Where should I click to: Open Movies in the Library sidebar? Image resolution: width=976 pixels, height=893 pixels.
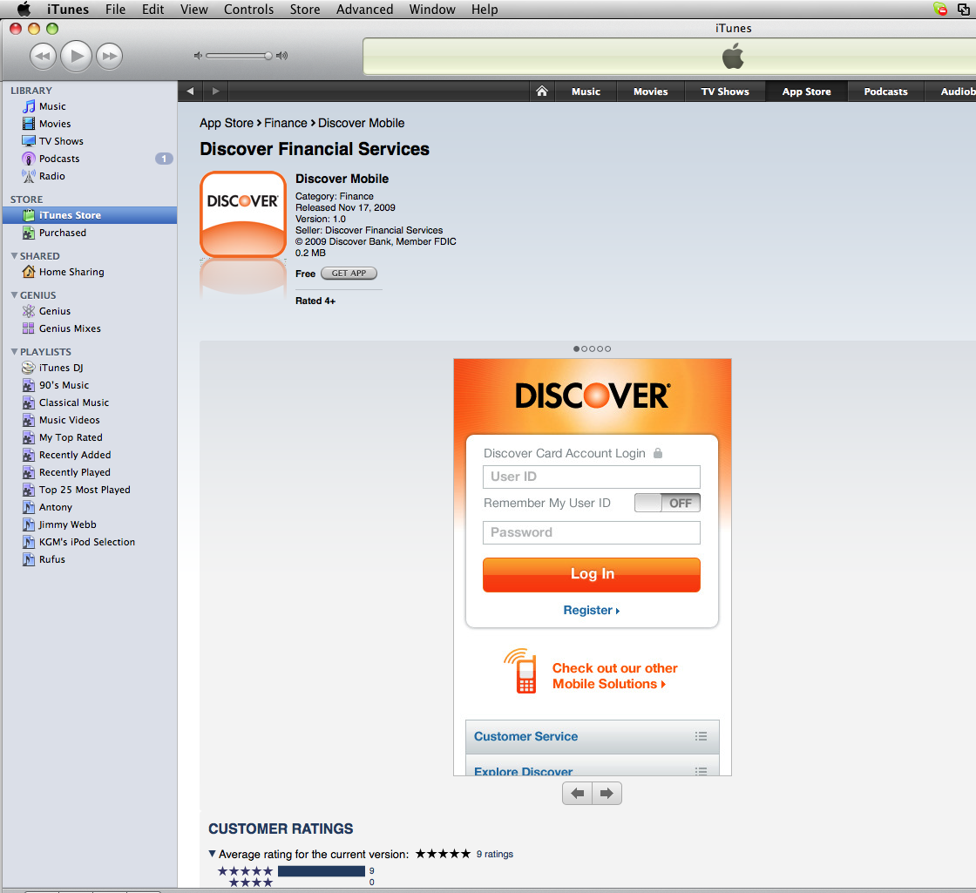55,124
